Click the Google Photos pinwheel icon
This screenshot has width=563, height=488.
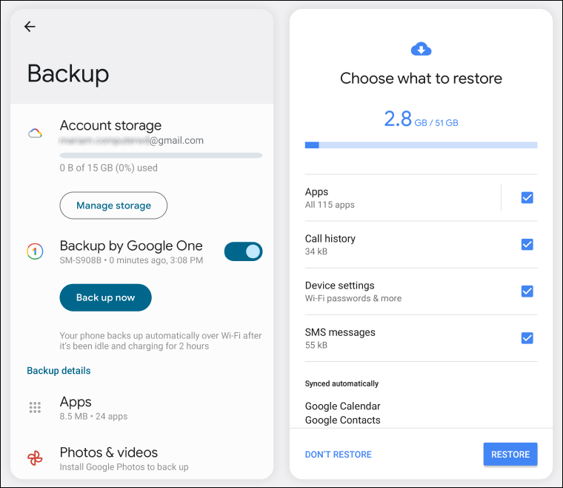click(35, 458)
